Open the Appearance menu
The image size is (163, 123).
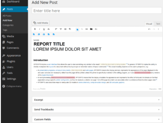point(14,55)
